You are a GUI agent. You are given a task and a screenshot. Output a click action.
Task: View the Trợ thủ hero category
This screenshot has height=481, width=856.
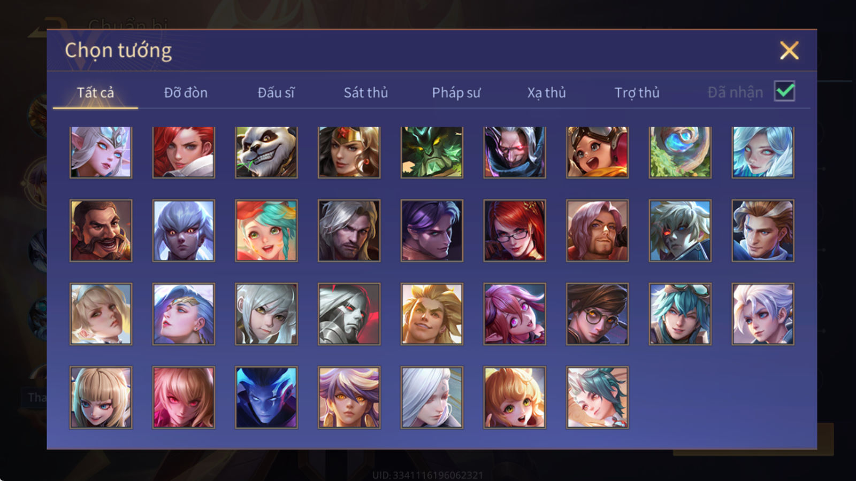(637, 92)
